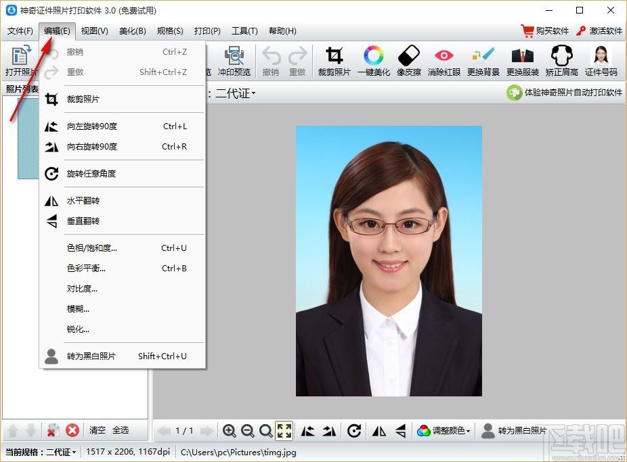Select the eraser tool
The width and height of the screenshot is (627, 462).
coord(409,61)
